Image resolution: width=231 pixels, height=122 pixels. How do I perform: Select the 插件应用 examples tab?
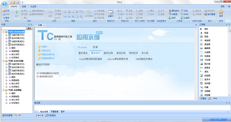(x=108, y=53)
